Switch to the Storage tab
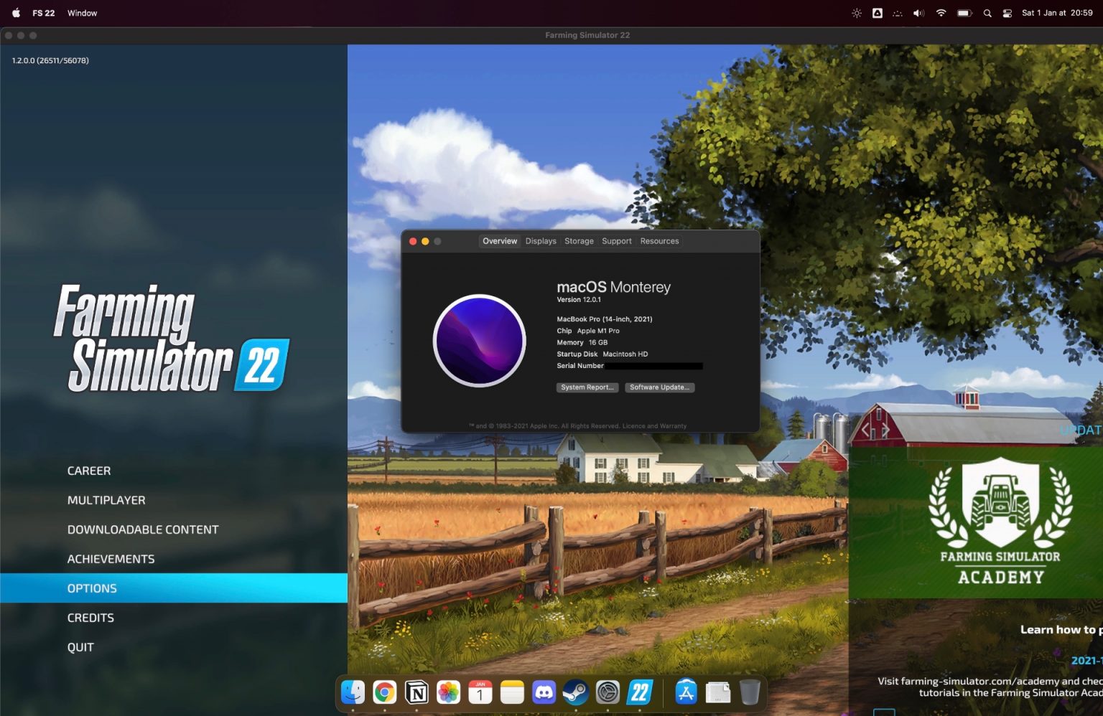This screenshot has width=1103, height=716. [579, 241]
